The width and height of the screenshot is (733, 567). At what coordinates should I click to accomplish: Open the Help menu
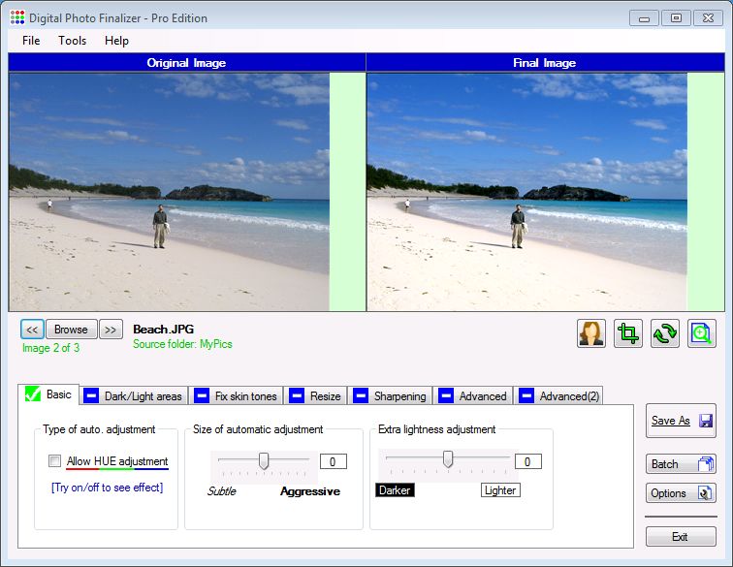point(116,41)
